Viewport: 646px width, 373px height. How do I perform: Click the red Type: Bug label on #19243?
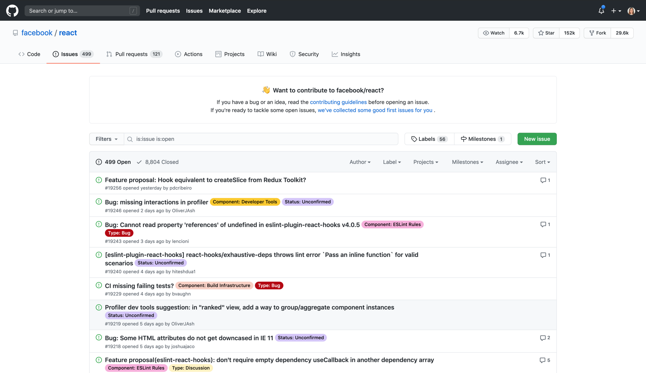(119, 233)
